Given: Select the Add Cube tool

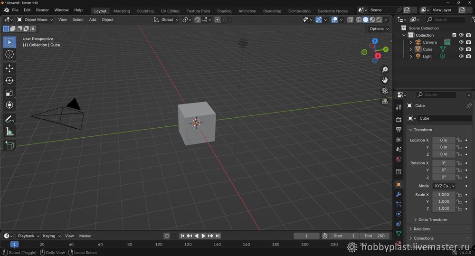Looking at the screenshot, I should (9, 145).
